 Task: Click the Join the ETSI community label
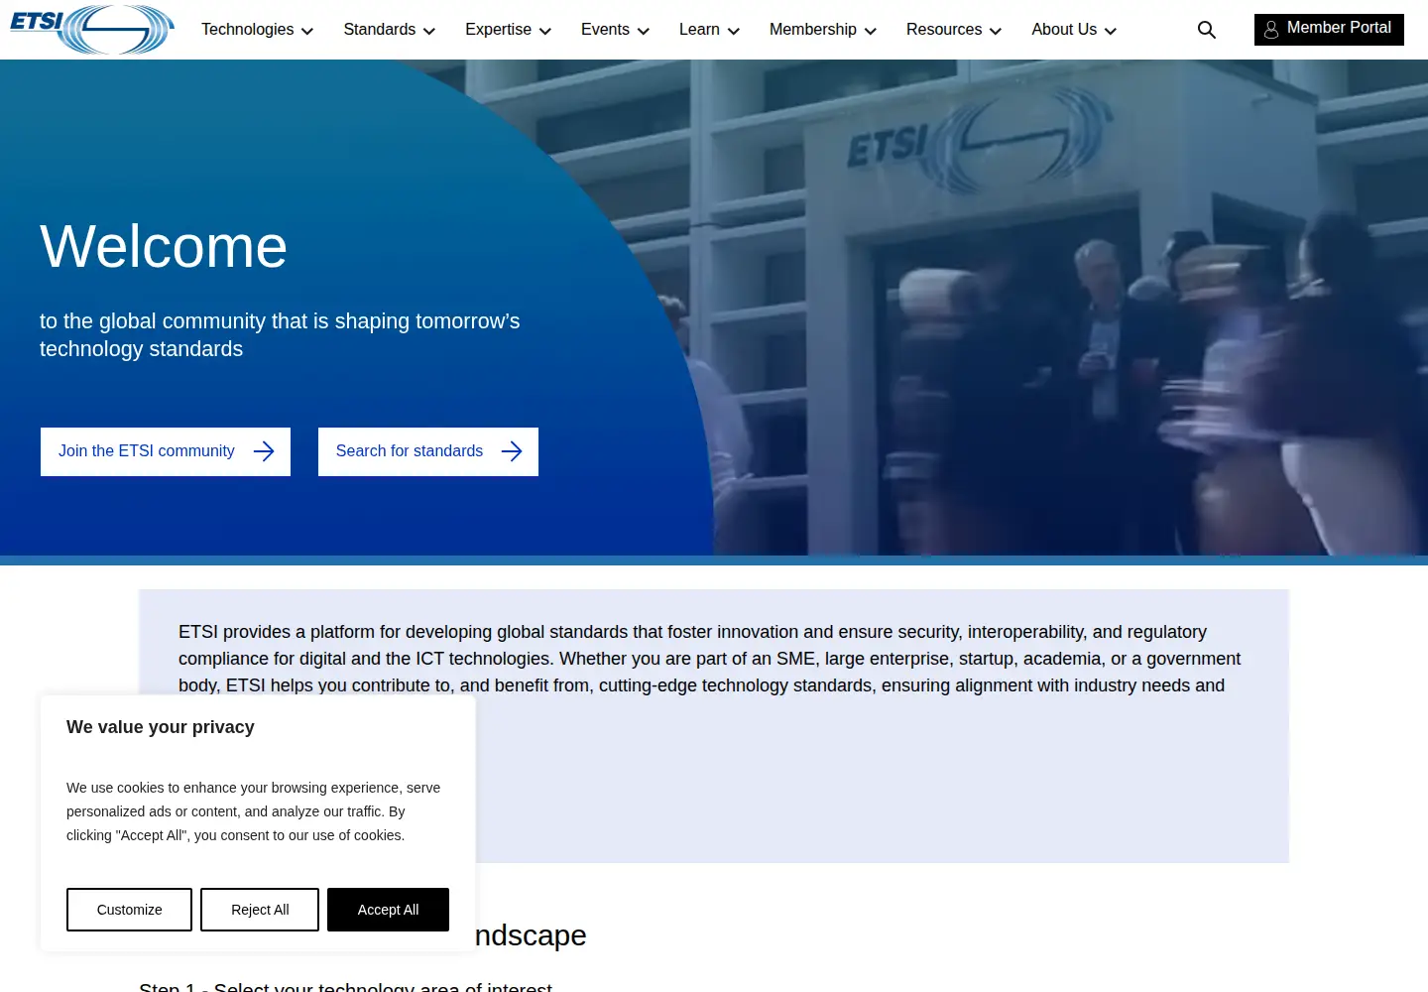click(x=147, y=450)
